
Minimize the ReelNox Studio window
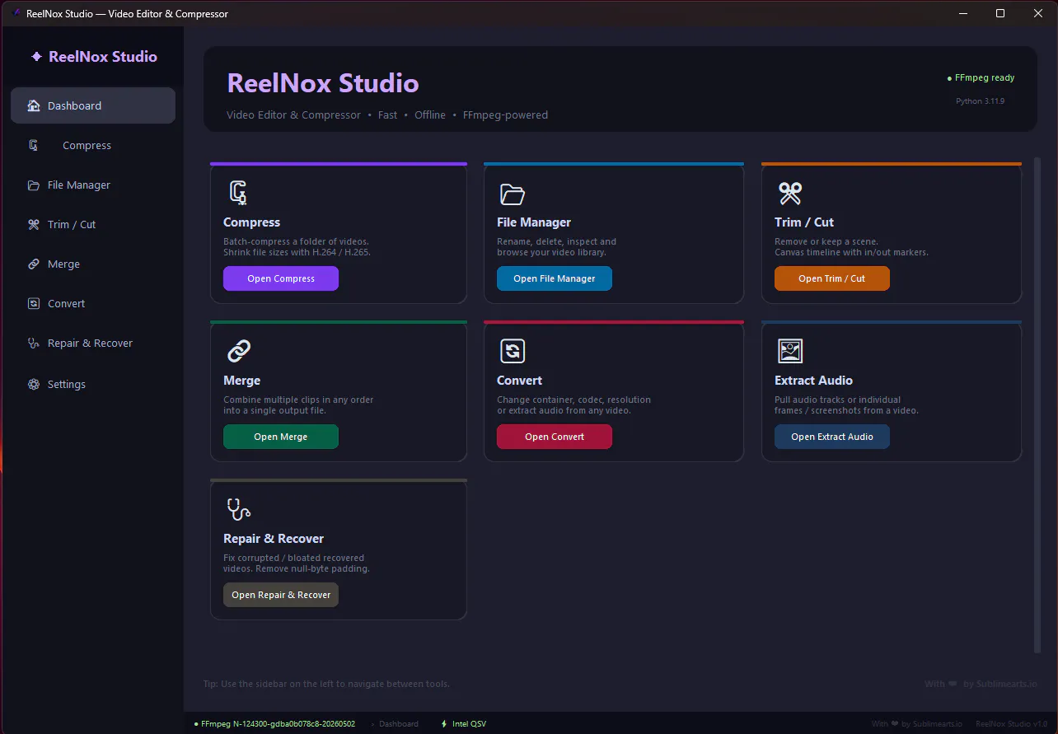[x=962, y=13]
